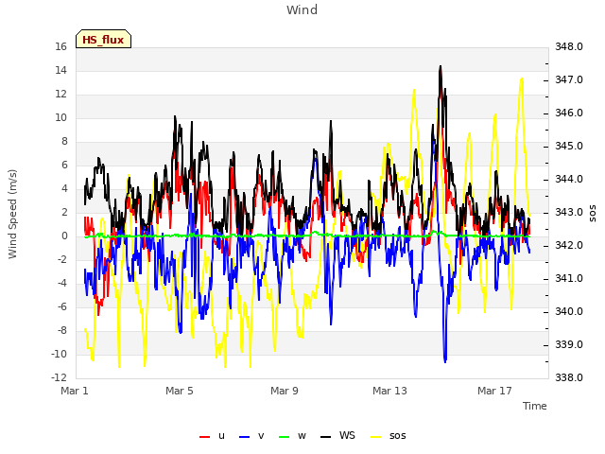Click the '16' left axis value
The image size is (605, 454).
[x=60, y=46]
